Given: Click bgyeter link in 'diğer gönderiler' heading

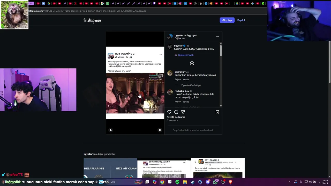Looking at the screenshot, I should 88,154.
